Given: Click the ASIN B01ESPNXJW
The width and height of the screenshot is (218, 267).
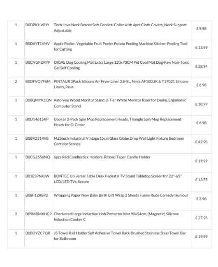Looking at the screenshot, I should click(37, 176).
